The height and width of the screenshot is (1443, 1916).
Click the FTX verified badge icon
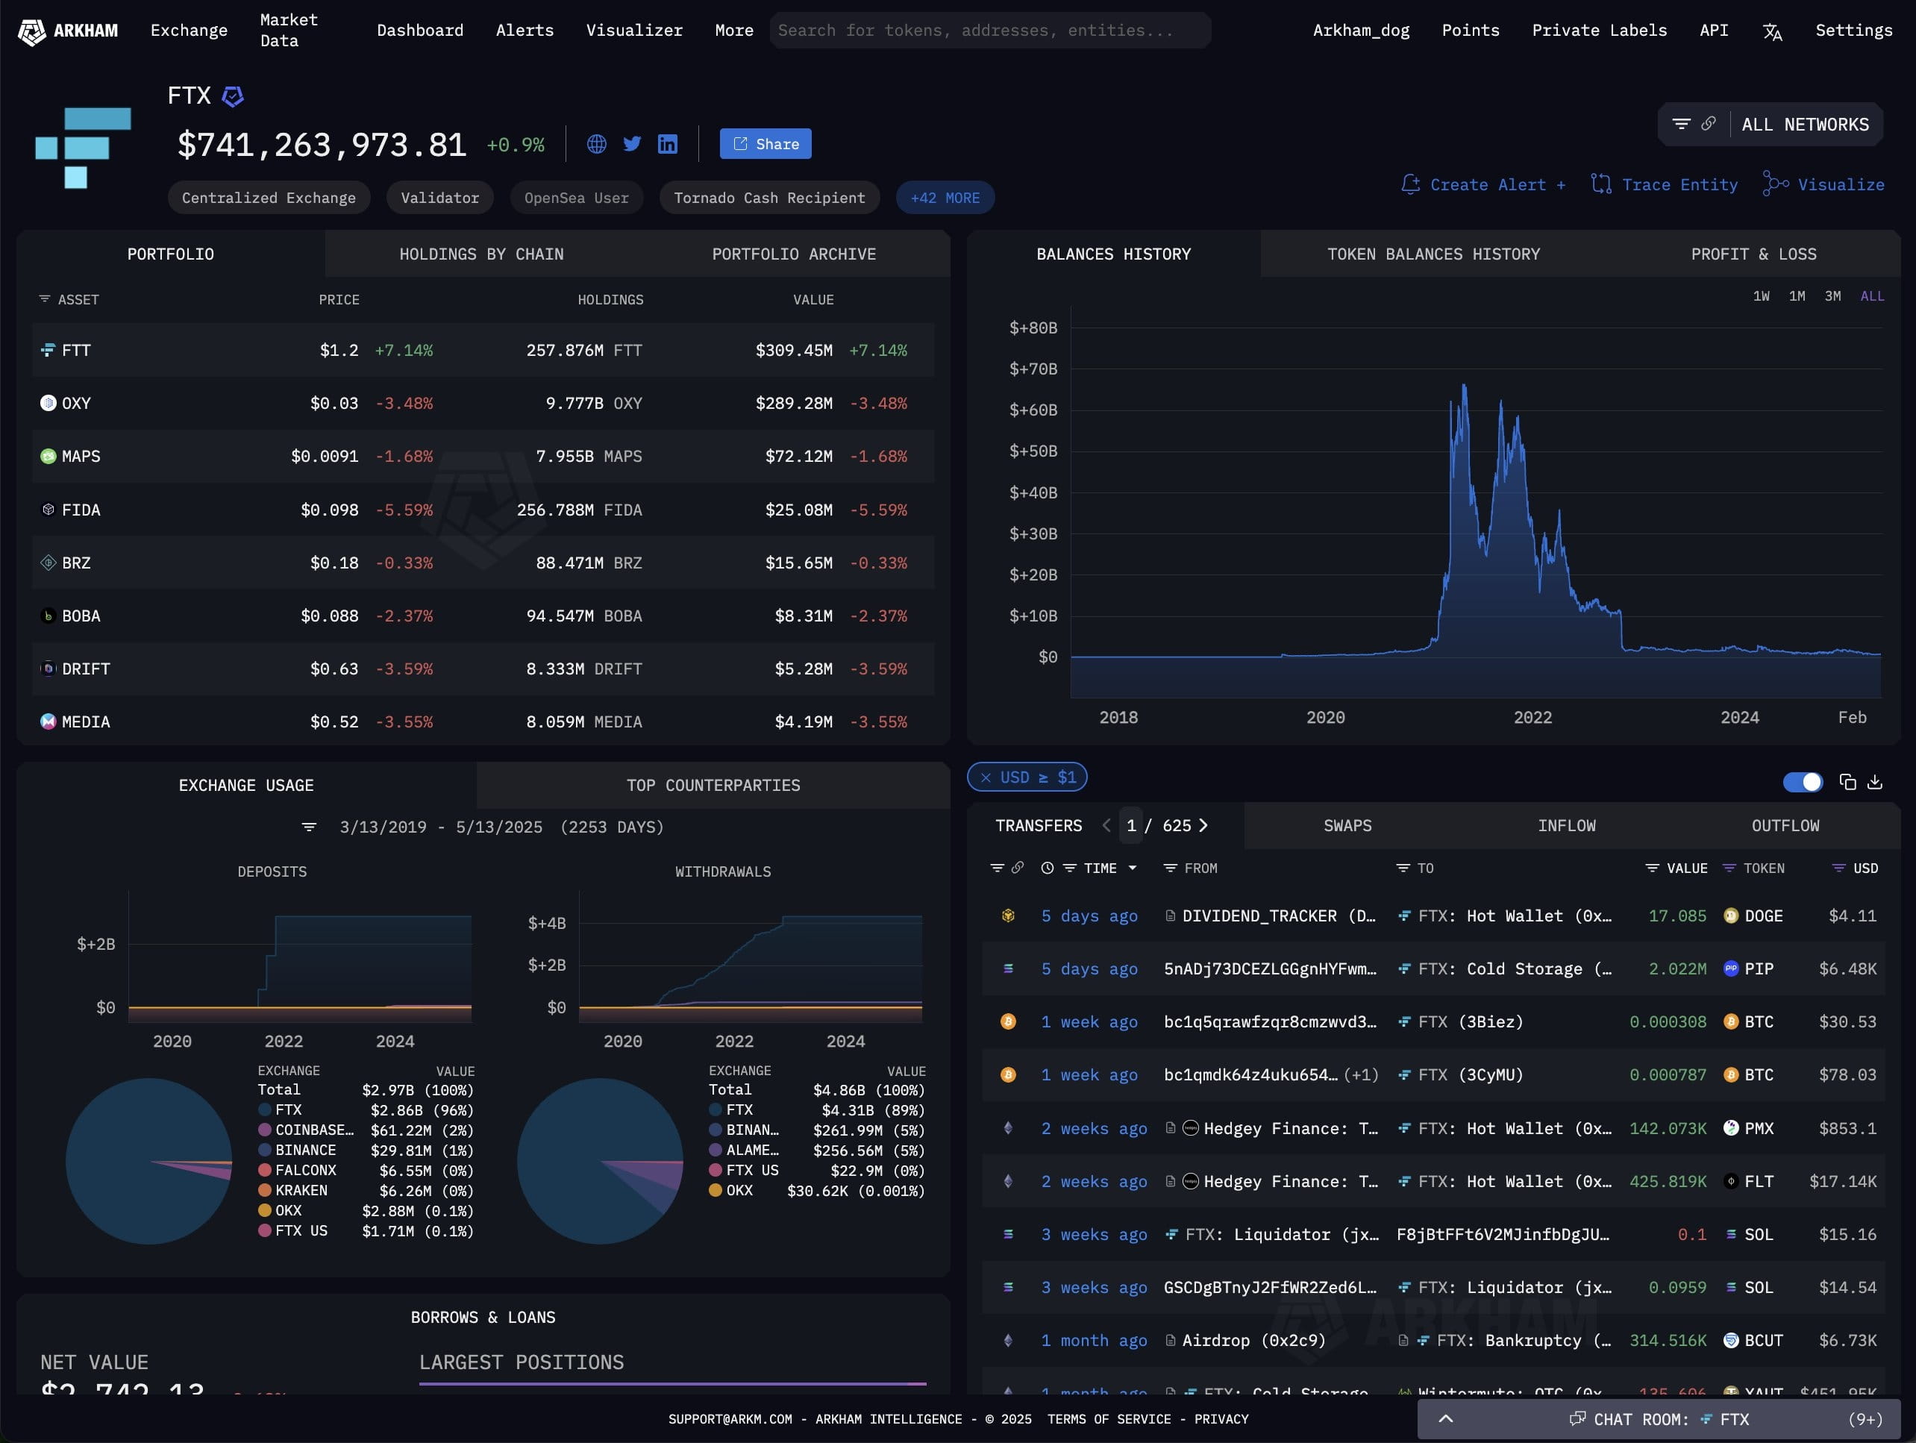click(232, 96)
